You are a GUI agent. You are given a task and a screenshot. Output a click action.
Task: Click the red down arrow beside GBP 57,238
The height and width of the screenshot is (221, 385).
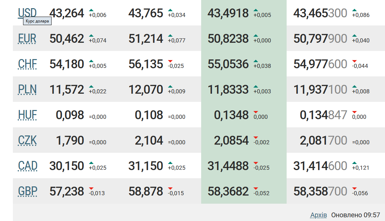[91, 188]
